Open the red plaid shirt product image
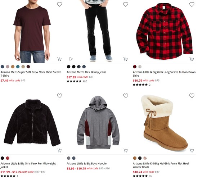Screen dimensions: 198x178 tap(164, 32)
